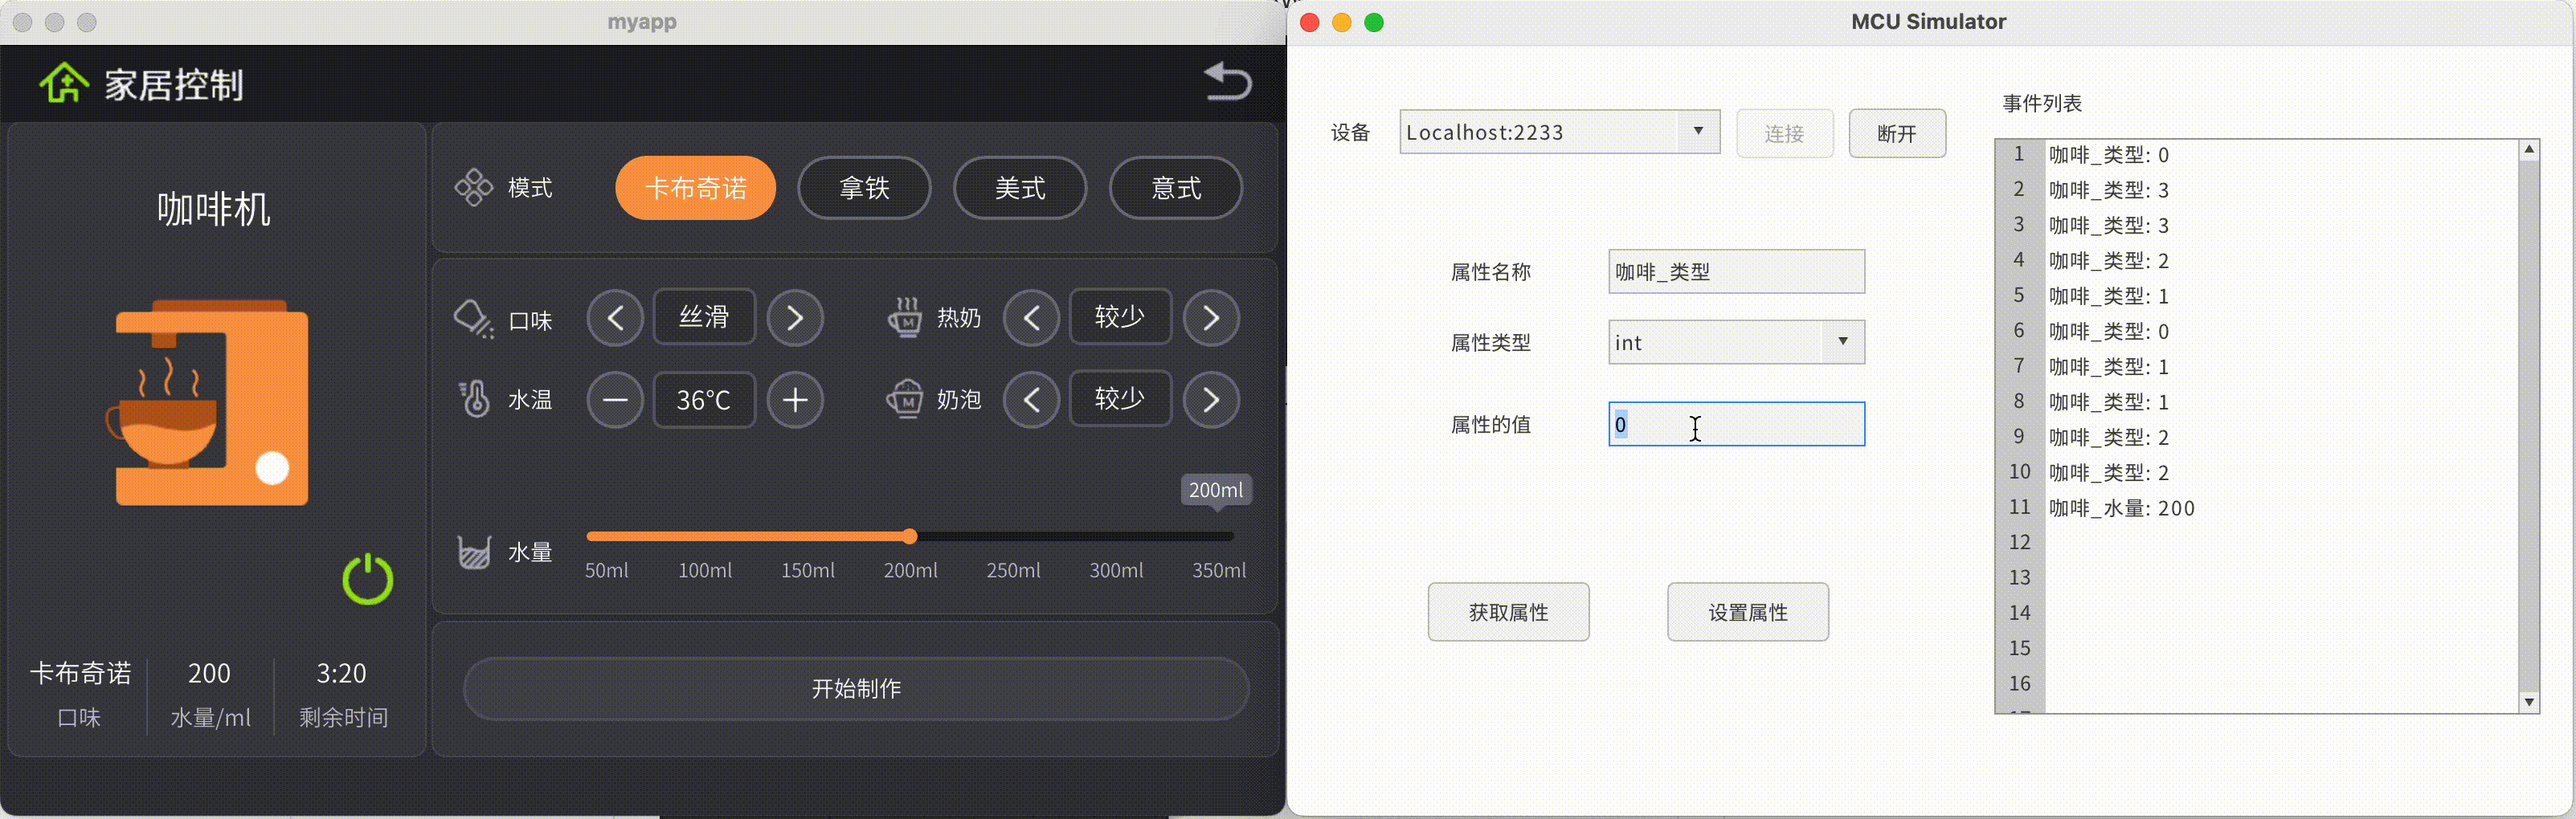Open the 属性类型 int dropdown
2576x819 pixels.
pyautogui.click(x=1736, y=343)
